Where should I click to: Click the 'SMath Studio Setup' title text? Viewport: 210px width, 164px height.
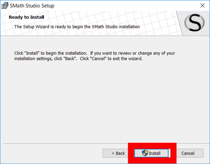[32, 6]
